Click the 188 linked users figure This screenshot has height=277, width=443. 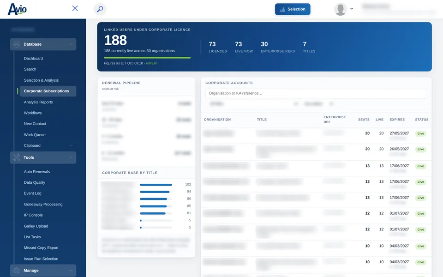115,40
